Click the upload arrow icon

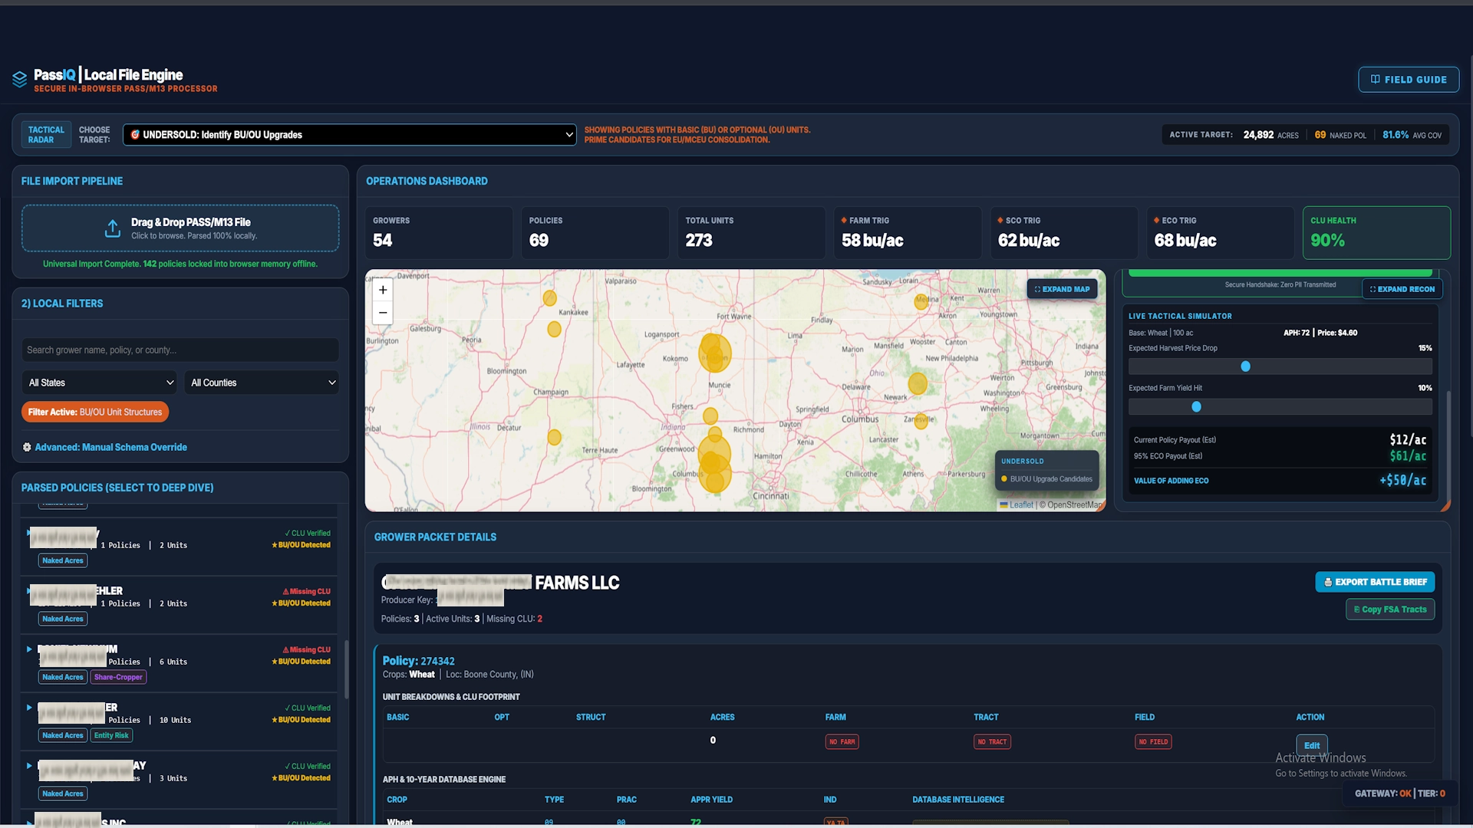pyautogui.click(x=113, y=228)
